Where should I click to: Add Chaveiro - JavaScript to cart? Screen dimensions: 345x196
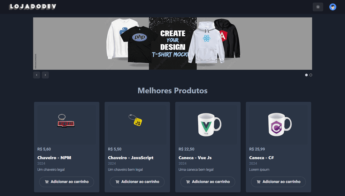[137, 182]
